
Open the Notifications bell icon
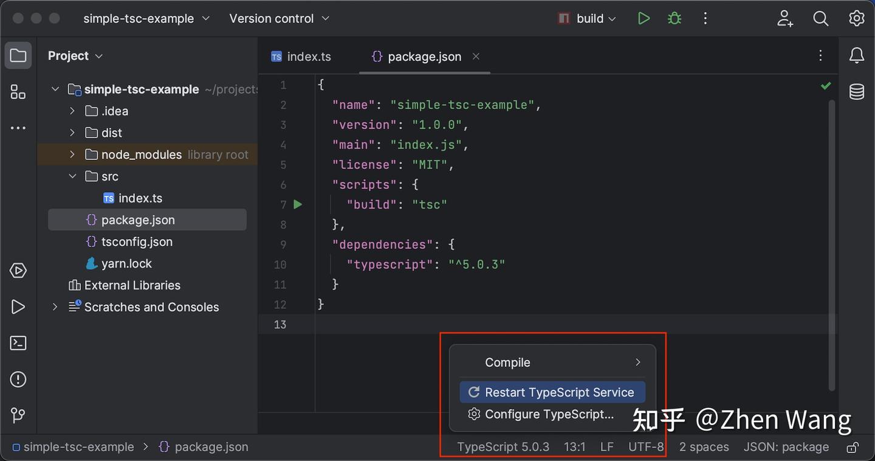[x=857, y=56]
